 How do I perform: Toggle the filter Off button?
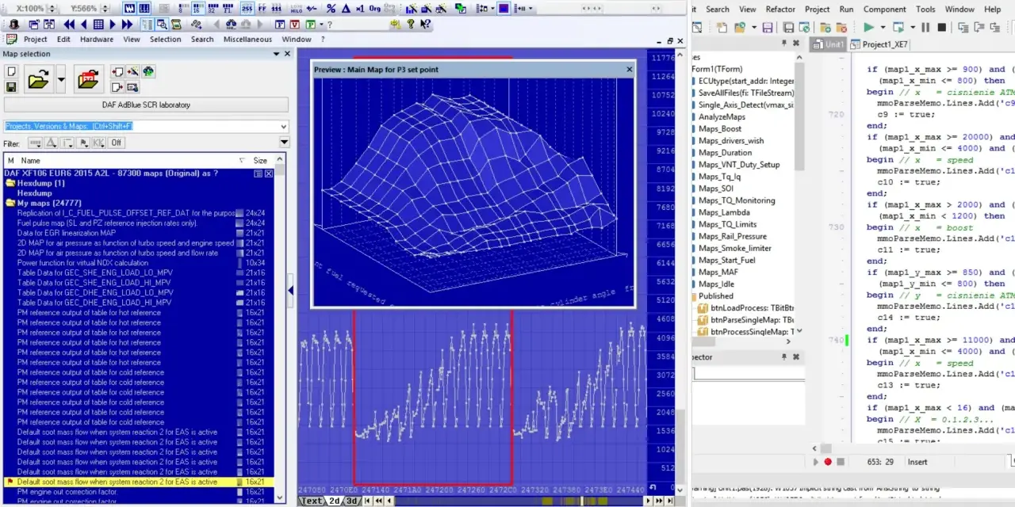click(x=116, y=143)
